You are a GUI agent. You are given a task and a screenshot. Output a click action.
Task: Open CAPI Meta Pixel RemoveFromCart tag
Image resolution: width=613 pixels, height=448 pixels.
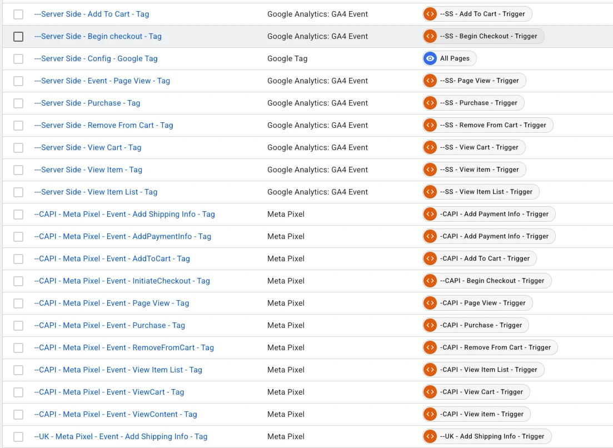coord(124,347)
